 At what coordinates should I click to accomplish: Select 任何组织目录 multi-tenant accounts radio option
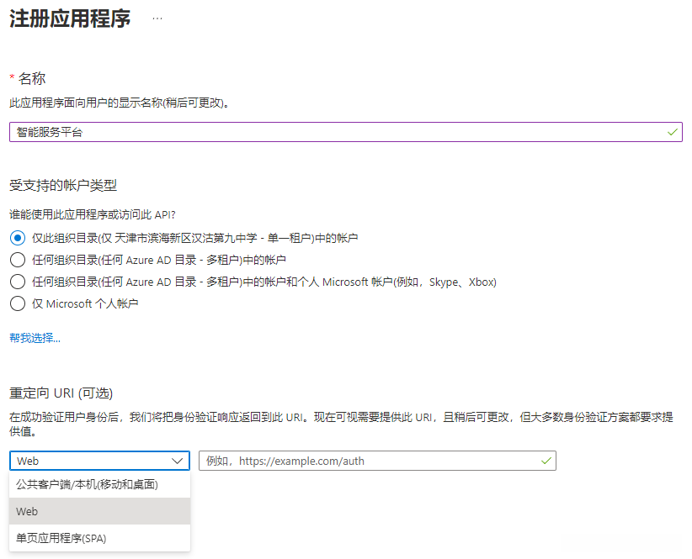click(18, 260)
